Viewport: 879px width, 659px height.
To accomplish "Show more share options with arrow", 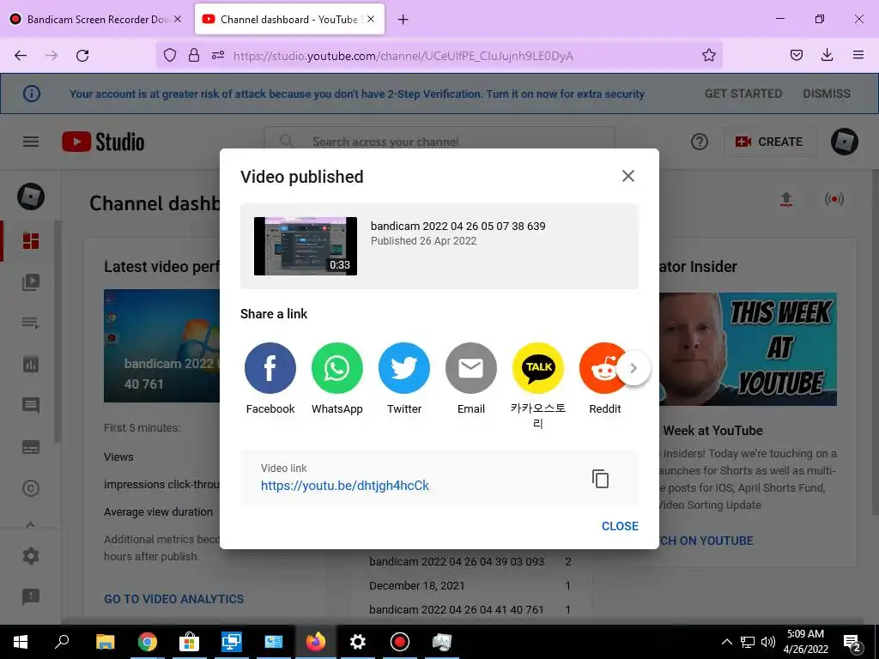I will pos(633,368).
